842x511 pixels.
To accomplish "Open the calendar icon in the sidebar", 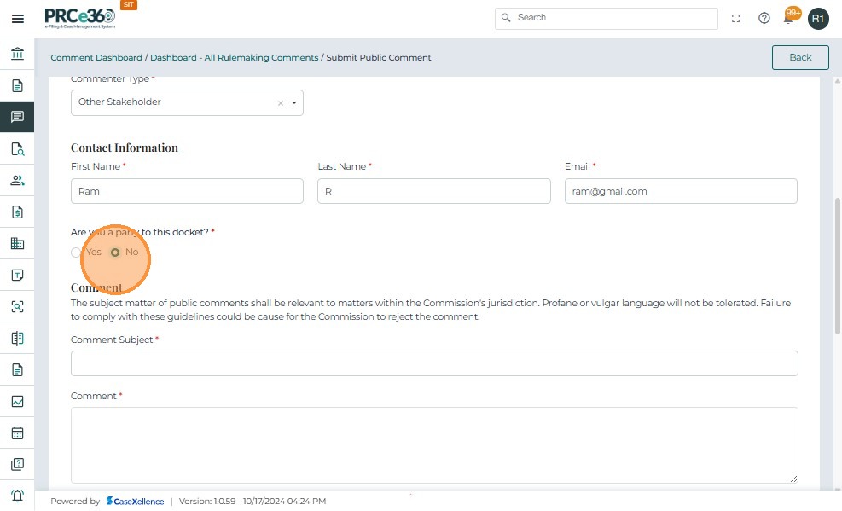I will pyautogui.click(x=17, y=433).
